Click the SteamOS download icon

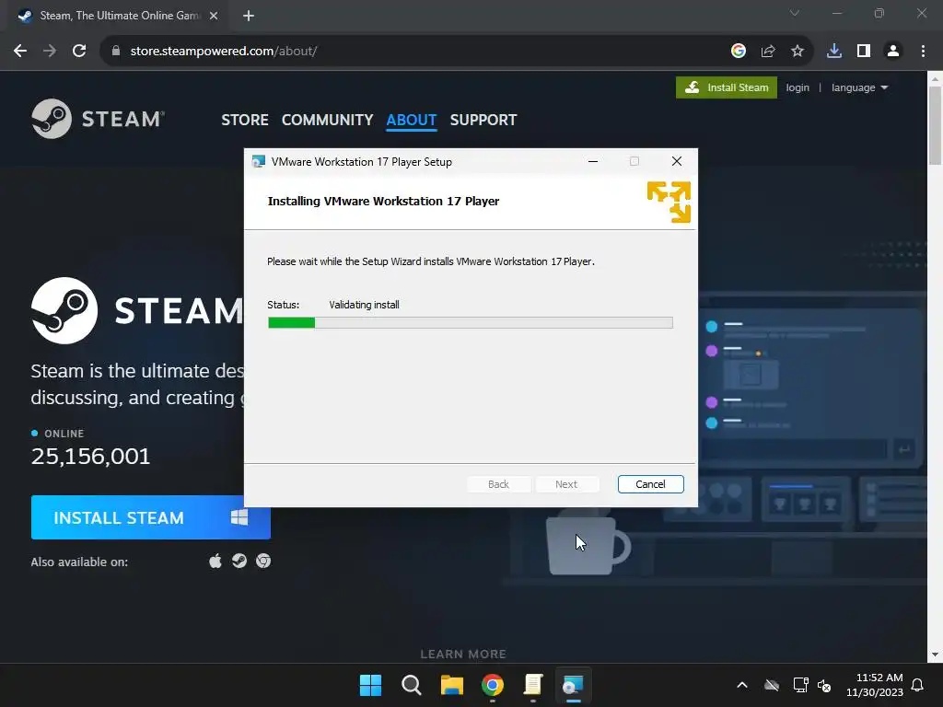pos(239,561)
